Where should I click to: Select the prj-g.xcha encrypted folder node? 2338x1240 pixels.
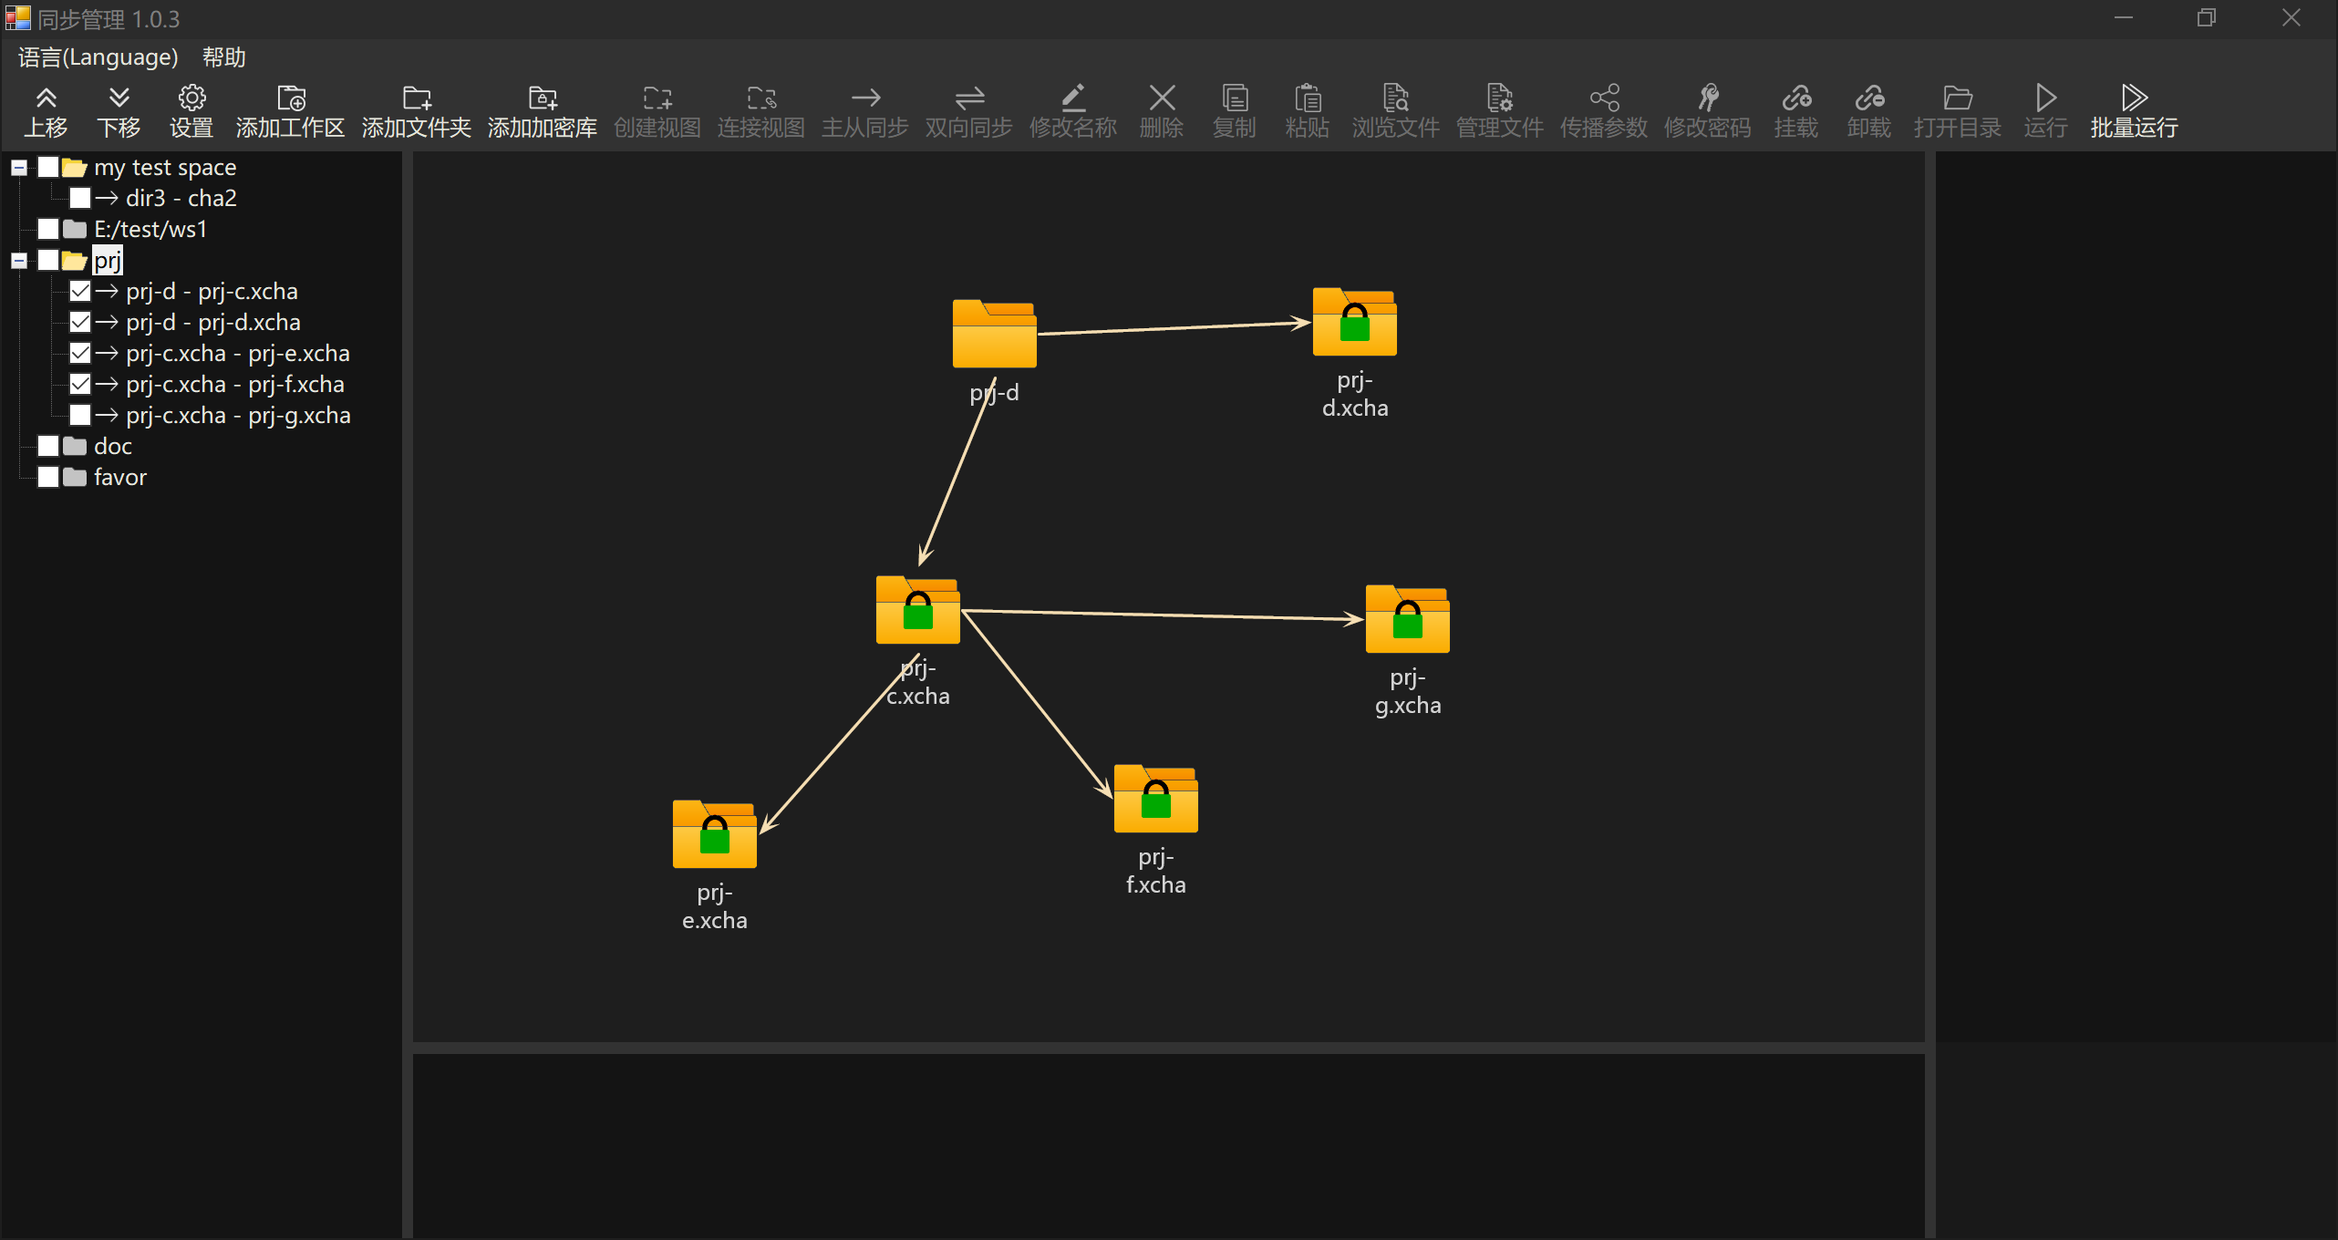click(x=1407, y=619)
